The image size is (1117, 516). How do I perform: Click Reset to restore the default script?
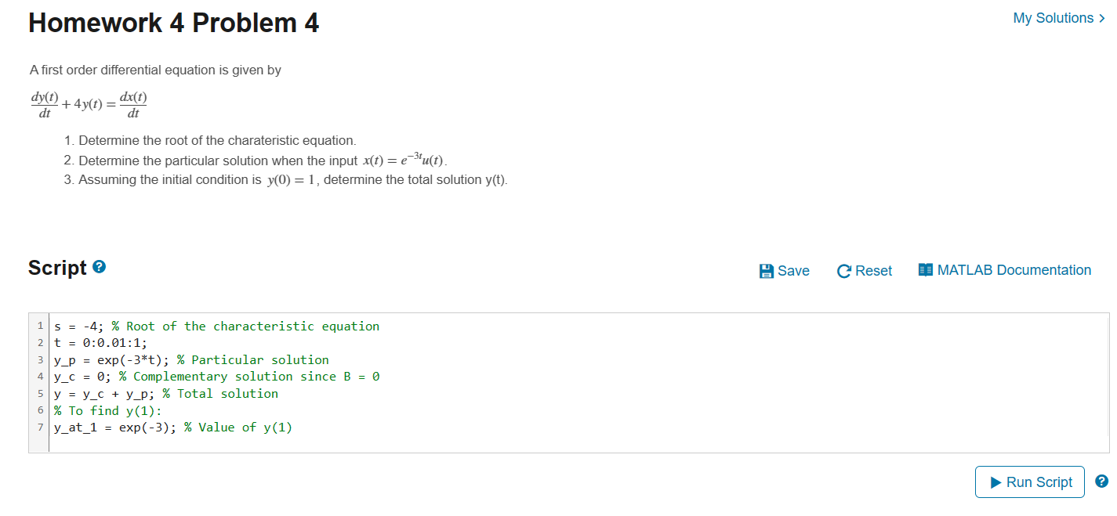click(x=872, y=270)
